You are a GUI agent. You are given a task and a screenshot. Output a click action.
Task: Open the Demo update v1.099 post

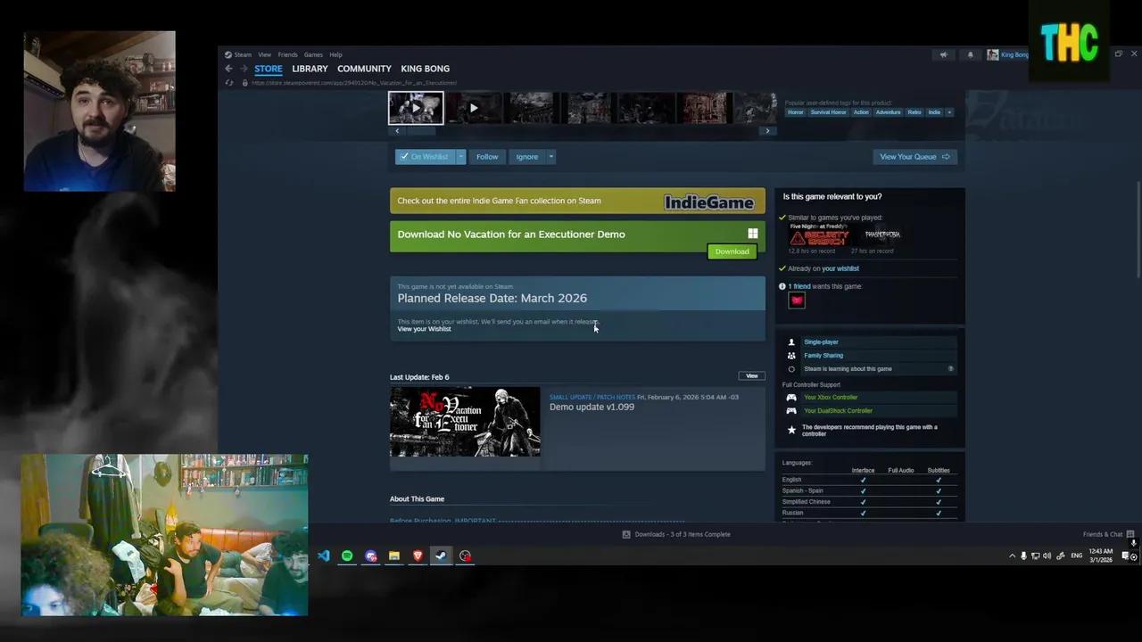coord(592,407)
